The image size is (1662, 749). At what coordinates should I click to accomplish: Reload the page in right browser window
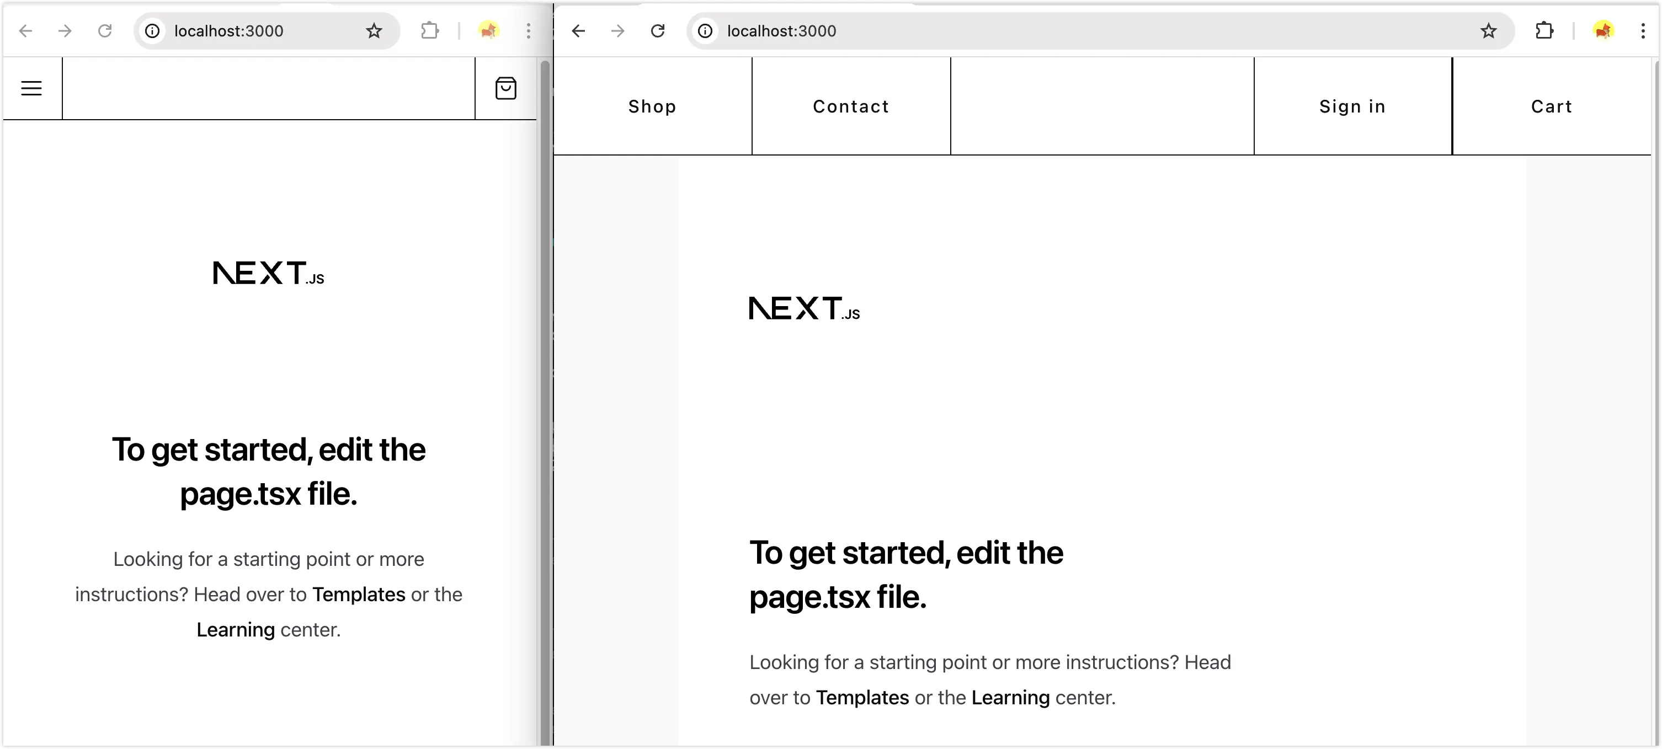point(657,31)
